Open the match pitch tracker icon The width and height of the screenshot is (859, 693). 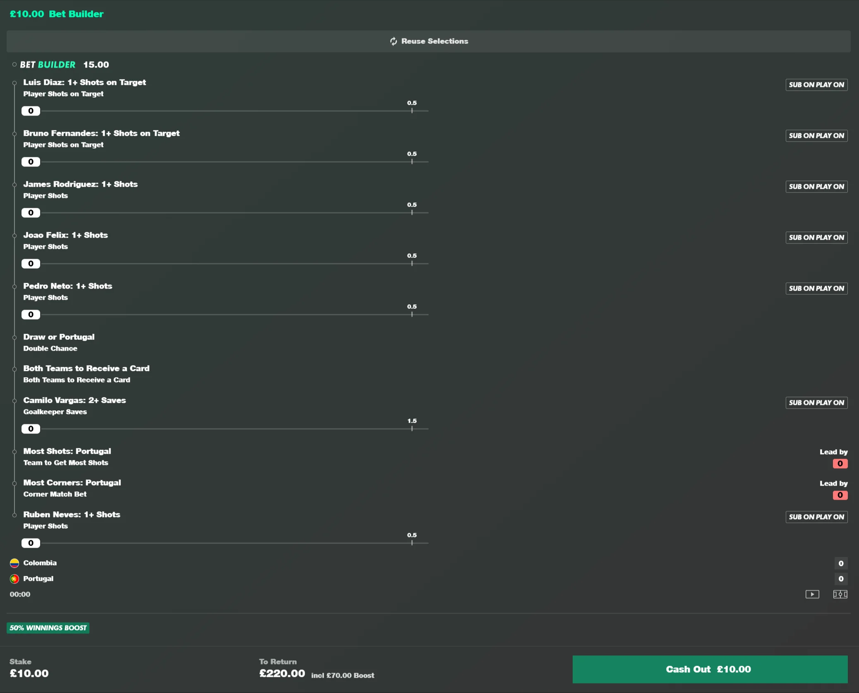(x=840, y=594)
